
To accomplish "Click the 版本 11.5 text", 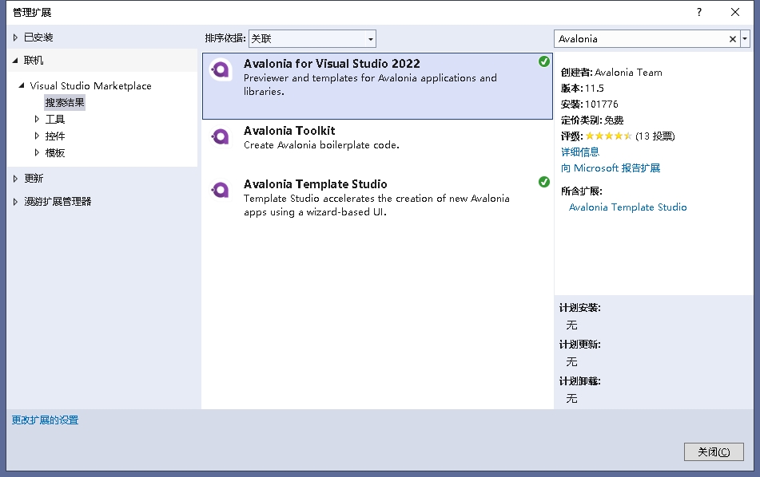I will tap(583, 88).
